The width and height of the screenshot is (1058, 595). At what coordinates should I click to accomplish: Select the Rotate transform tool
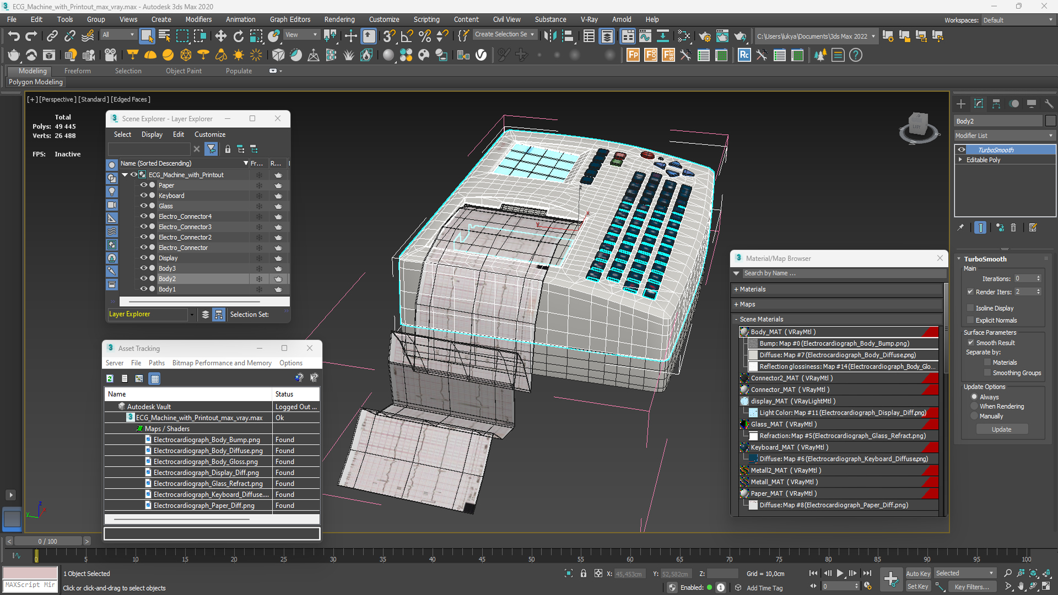click(x=238, y=36)
